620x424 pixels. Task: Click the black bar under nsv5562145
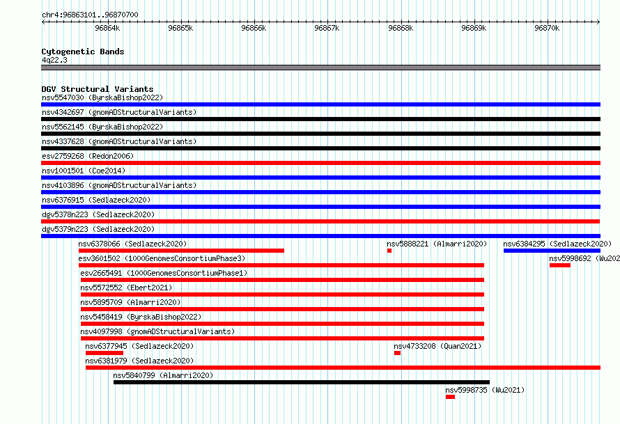click(320, 134)
